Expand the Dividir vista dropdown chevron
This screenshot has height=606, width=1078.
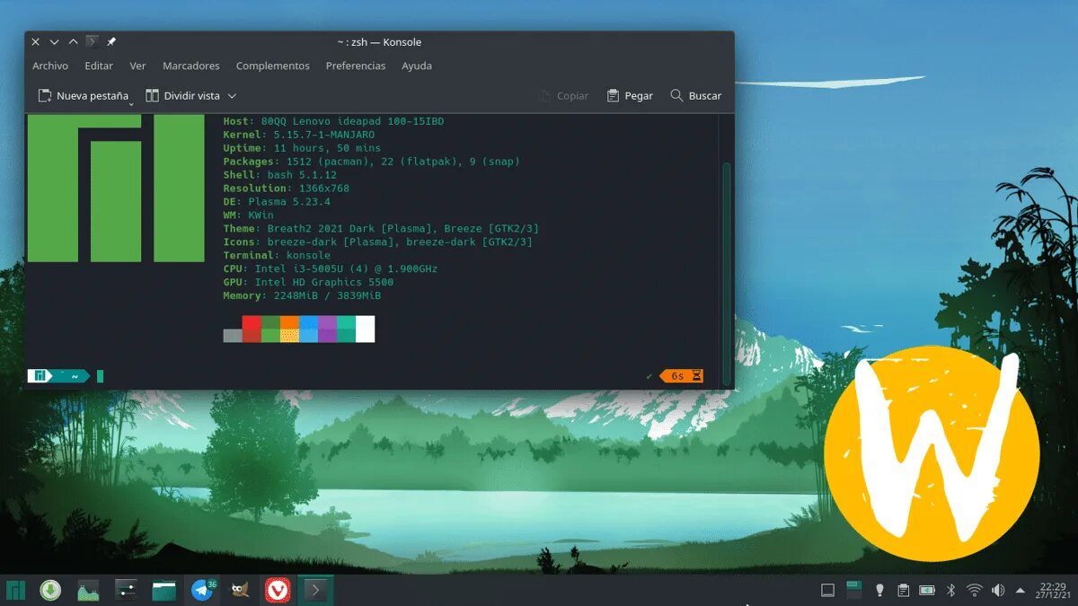(232, 95)
